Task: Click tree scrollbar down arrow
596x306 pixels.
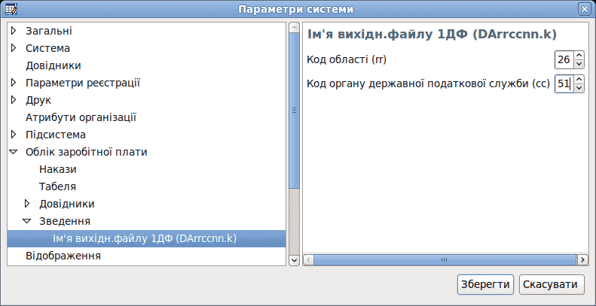Action: pyautogui.click(x=294, y=259)
